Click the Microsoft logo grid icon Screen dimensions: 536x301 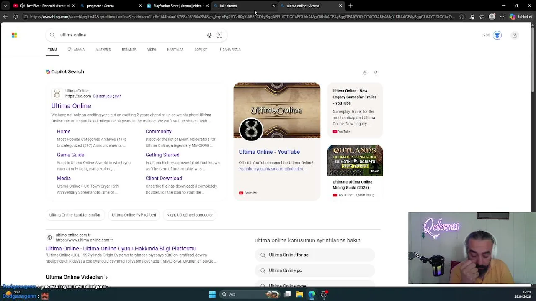[x=14, y=35]
